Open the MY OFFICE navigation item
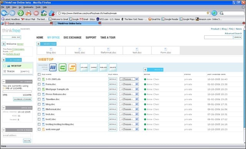Viewport: 246px width, 149px height. coord(53,38)
